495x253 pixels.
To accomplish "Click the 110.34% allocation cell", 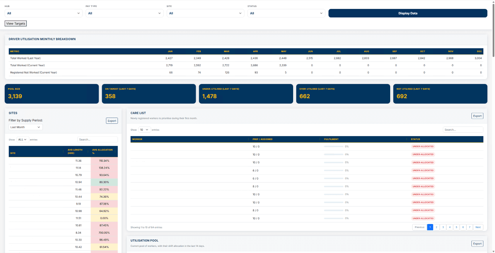I will tap(104, 161).
